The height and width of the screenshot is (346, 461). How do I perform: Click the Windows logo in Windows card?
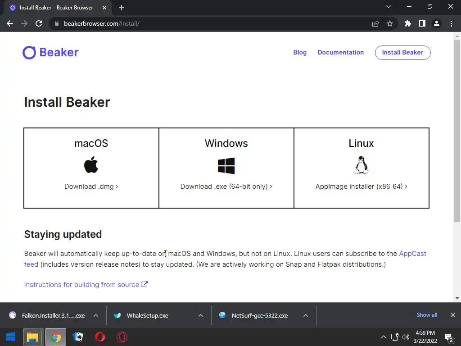[x=226, y=166]
